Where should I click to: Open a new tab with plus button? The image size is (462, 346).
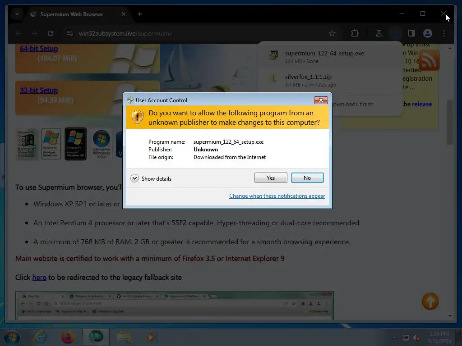(140, 14)
